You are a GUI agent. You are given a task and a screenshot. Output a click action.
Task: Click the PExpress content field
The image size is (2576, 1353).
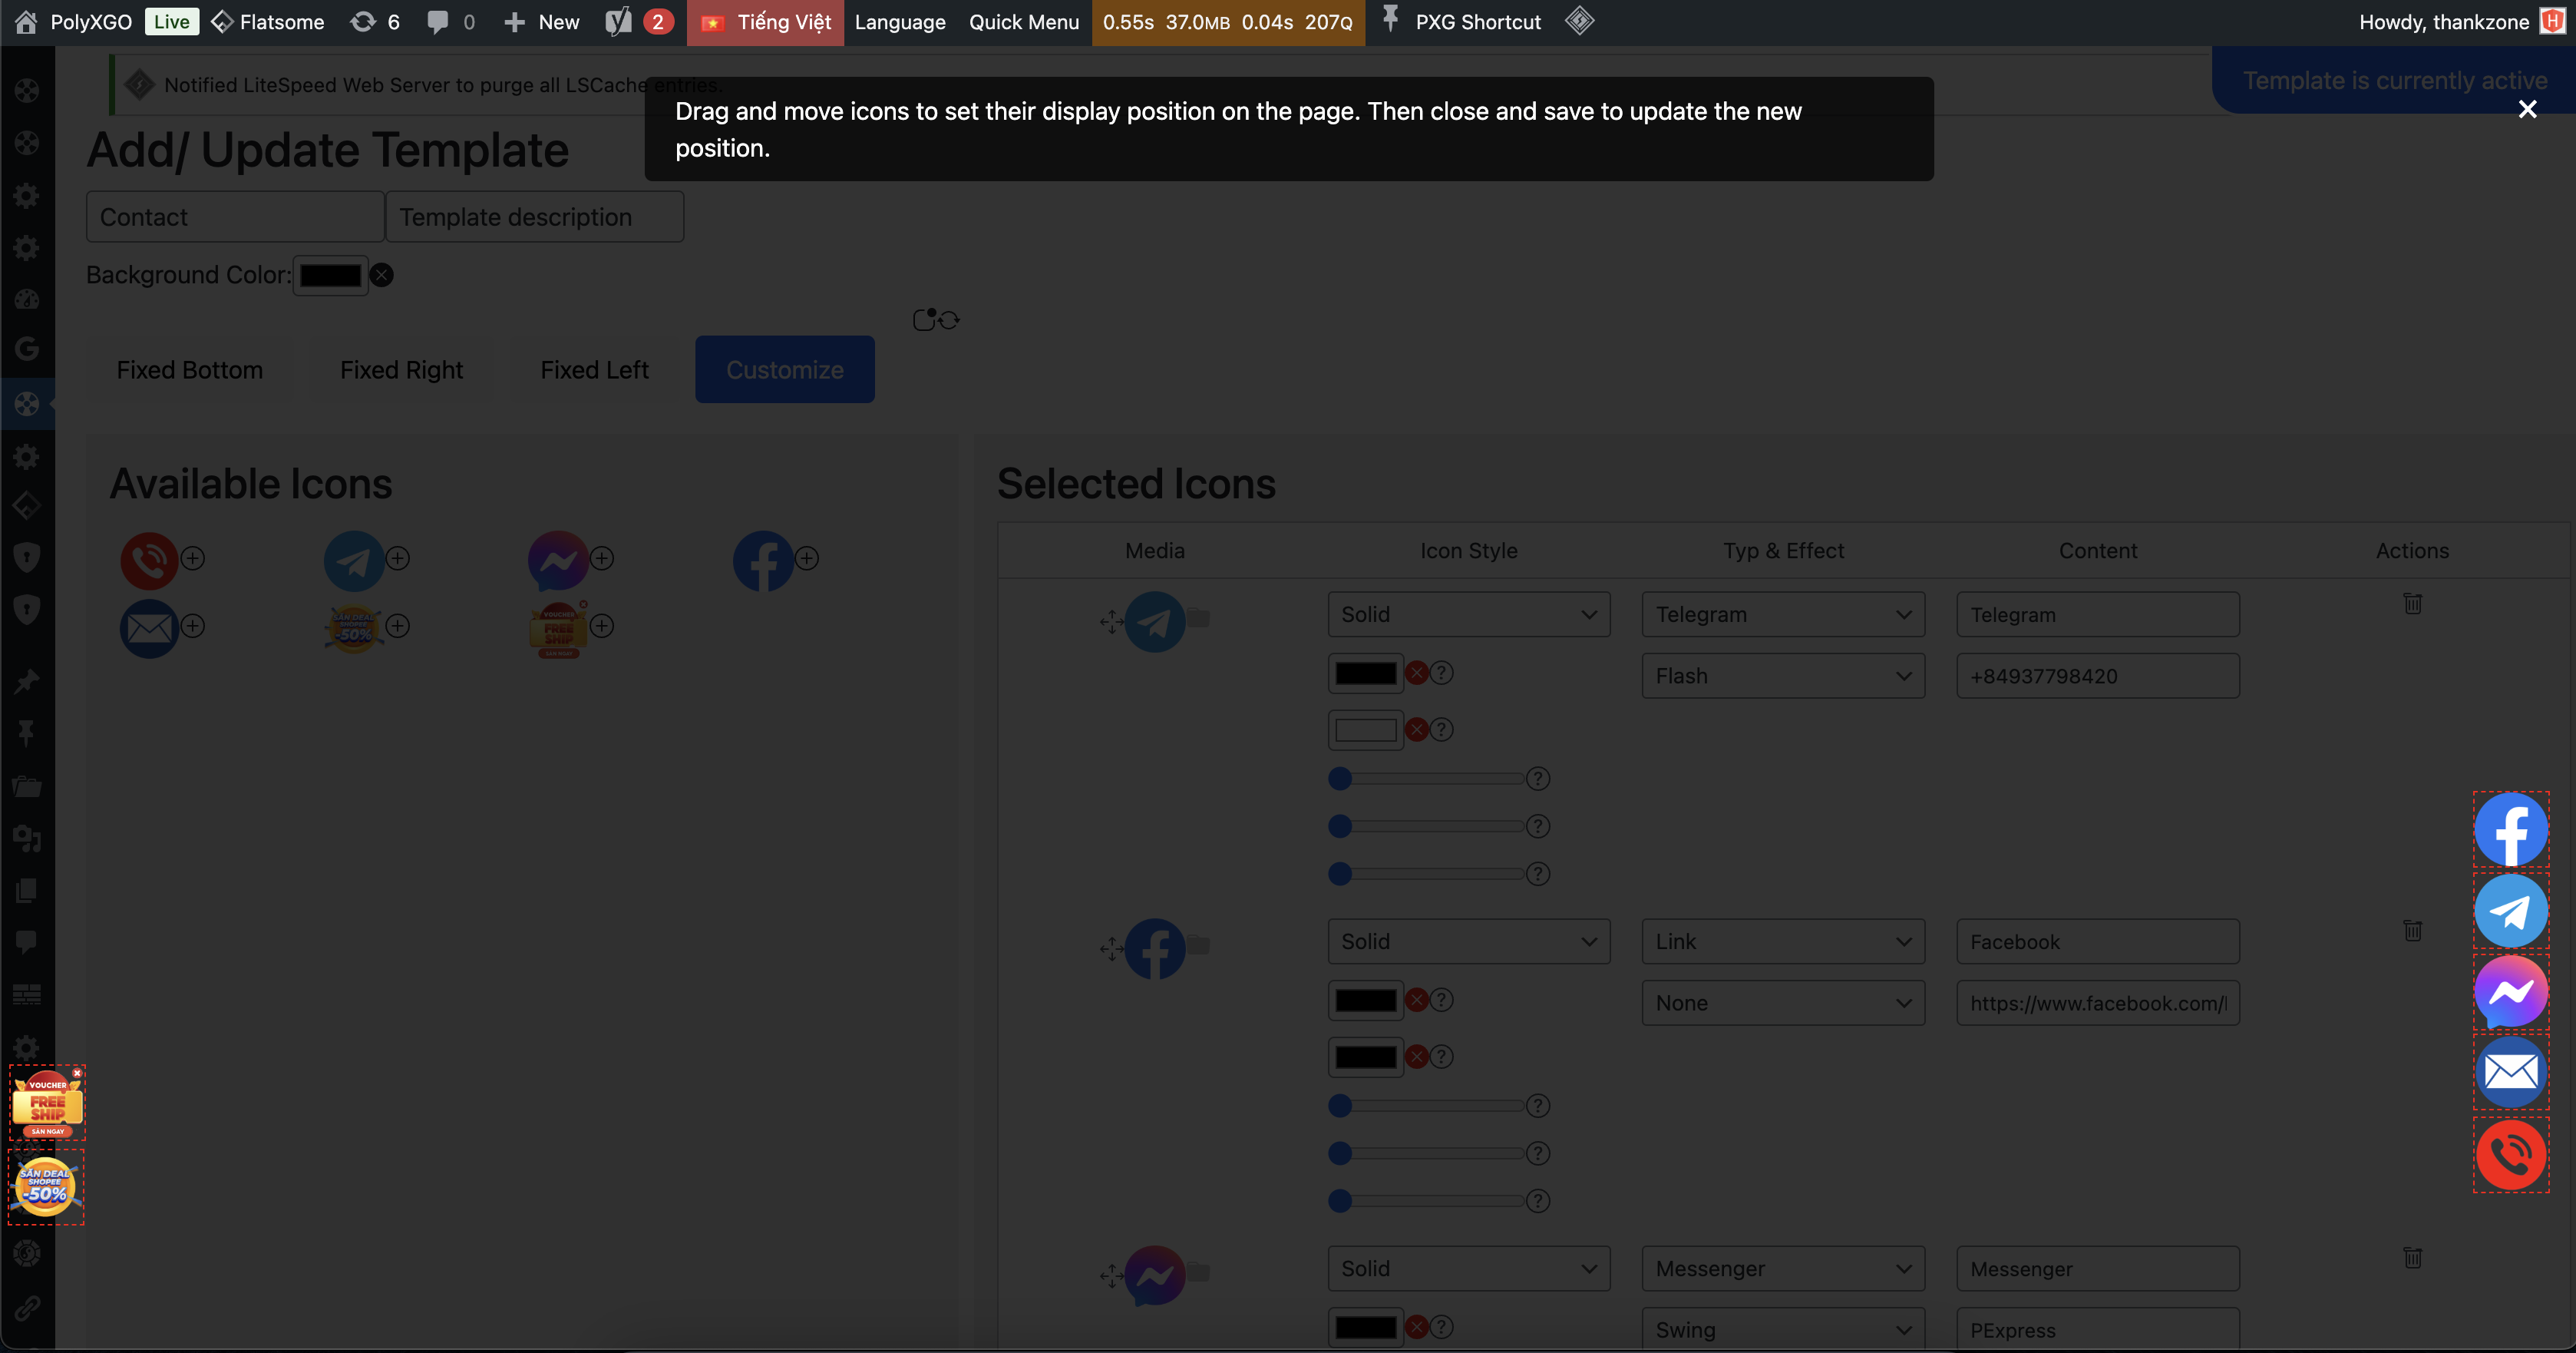click(x=2097, y=1330)
